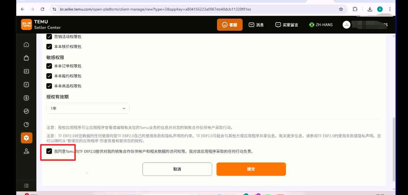Viewport: 408px width, 195px height.
Task: Open the list document sidebar icon
Action: click(26, 84)
